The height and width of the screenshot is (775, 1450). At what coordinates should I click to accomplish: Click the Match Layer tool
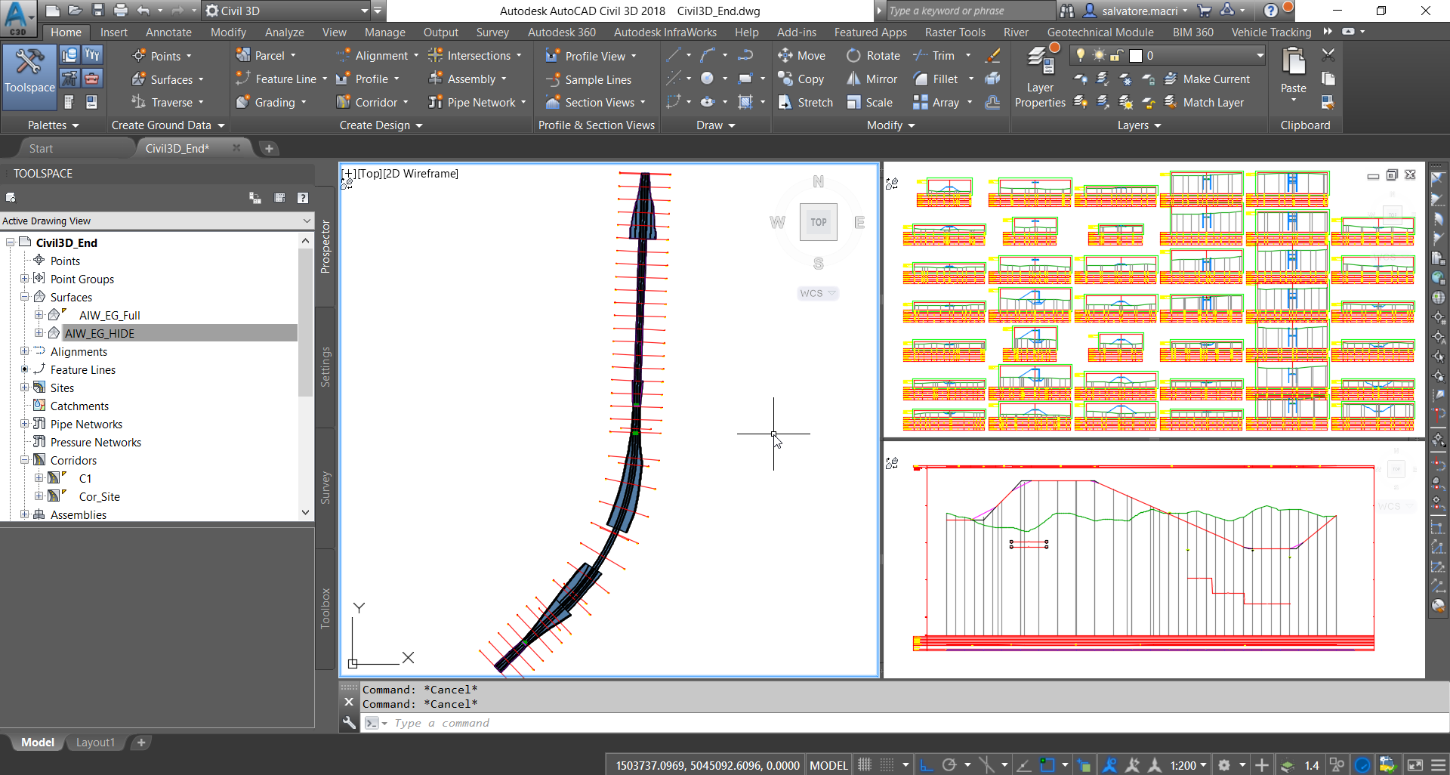coord(1204,103)
